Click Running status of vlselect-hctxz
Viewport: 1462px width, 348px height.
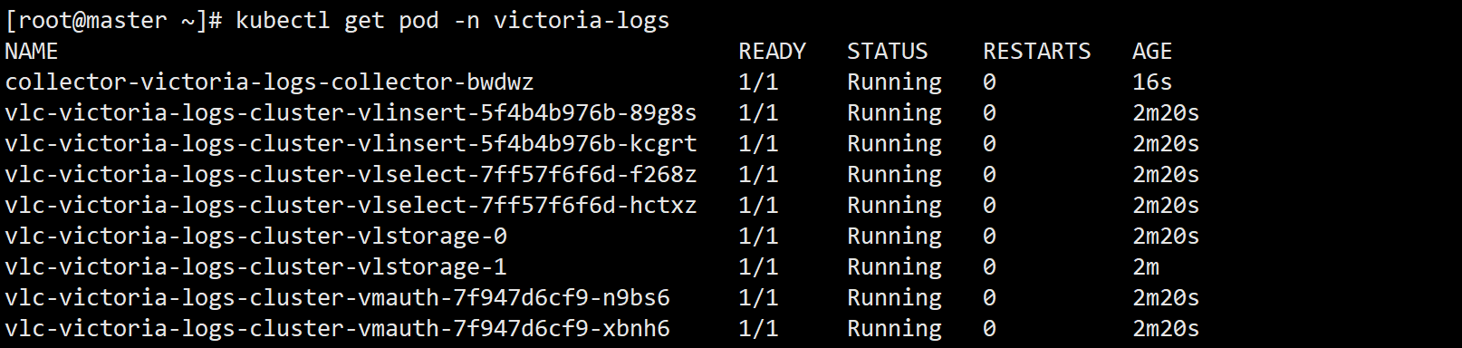pos(895,207)
